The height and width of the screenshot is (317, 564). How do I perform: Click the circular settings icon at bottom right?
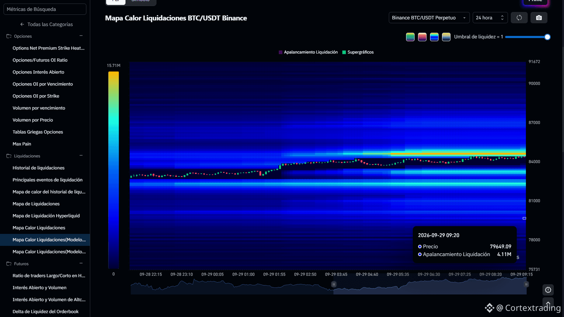tap(548, 290)
